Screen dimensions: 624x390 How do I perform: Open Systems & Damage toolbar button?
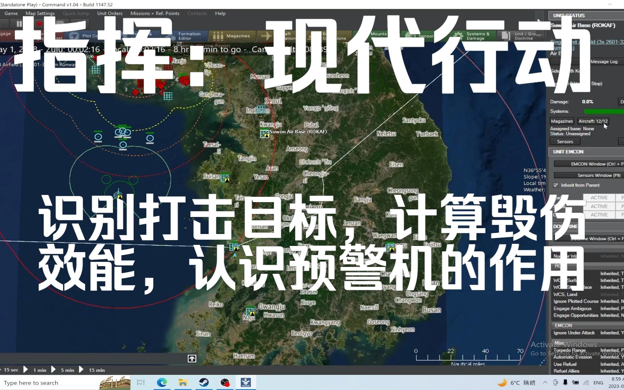pos(473,36)
